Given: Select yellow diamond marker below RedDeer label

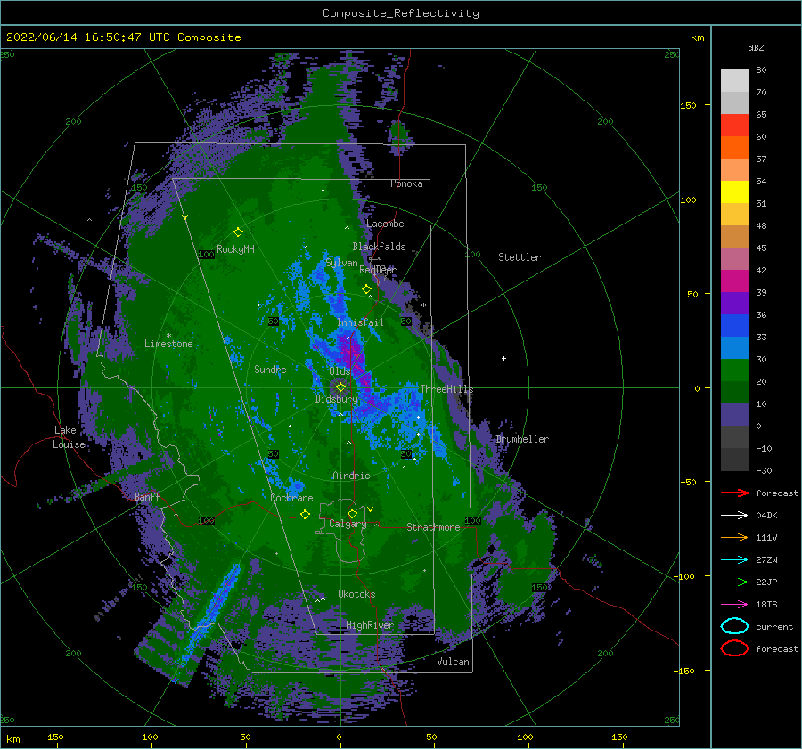Looking at the screenshot, I should 366,289.
